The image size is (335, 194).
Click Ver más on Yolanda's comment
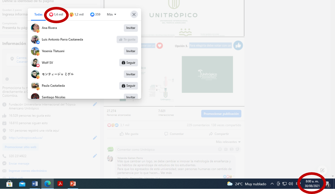(166, 173)
